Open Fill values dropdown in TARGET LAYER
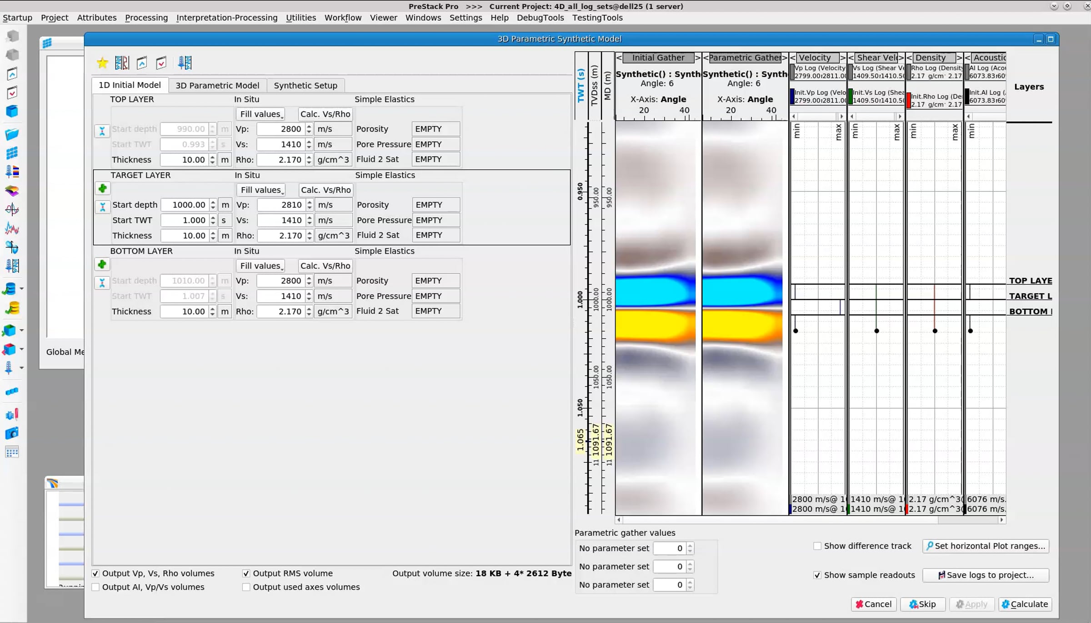Screen dimensions: 1091x623 (261, 190)
